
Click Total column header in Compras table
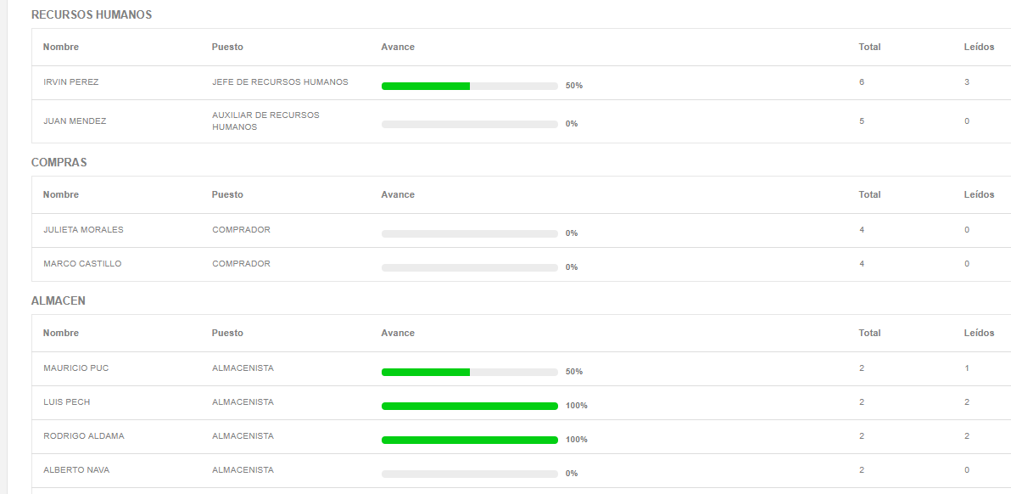(870, 194)
